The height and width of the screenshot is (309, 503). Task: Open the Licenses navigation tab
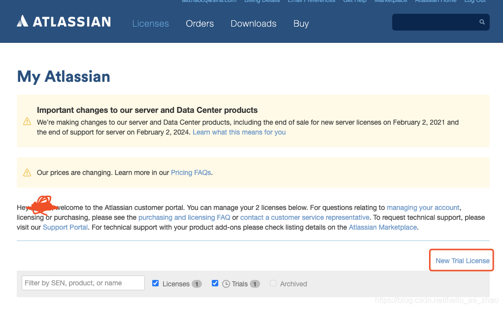tap(150, 24)
